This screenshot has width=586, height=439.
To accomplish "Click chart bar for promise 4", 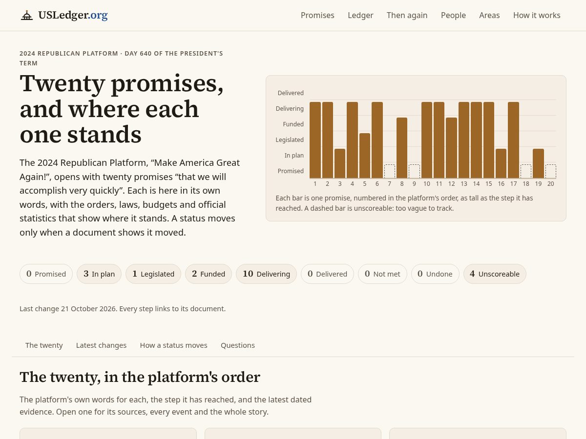I will point(352,140).
